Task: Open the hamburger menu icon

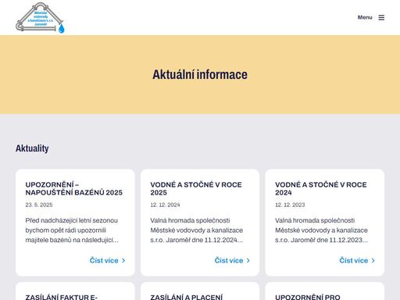Action: coord(381,17)
